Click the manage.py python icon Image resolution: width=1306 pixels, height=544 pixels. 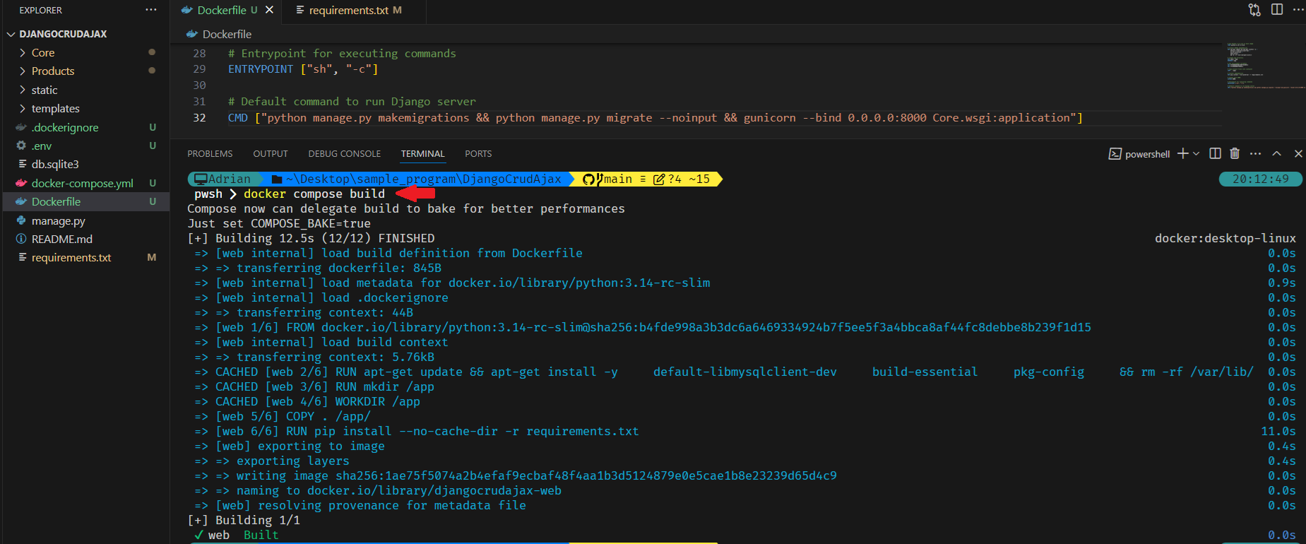[21, 220]
